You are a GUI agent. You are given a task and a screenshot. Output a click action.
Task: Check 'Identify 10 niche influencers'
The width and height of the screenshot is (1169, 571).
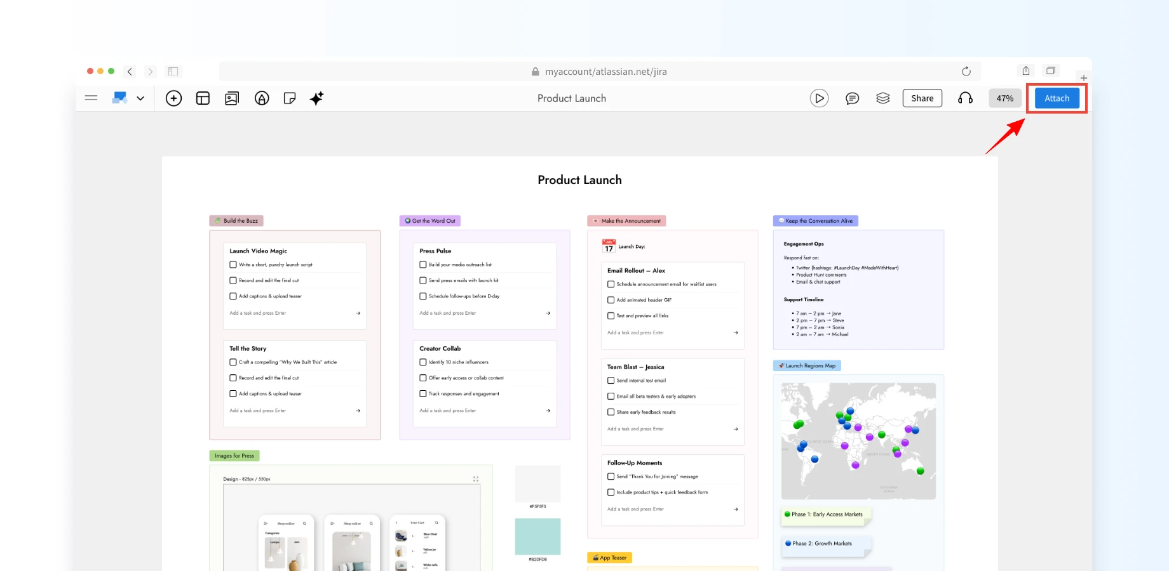click(423, 362)
